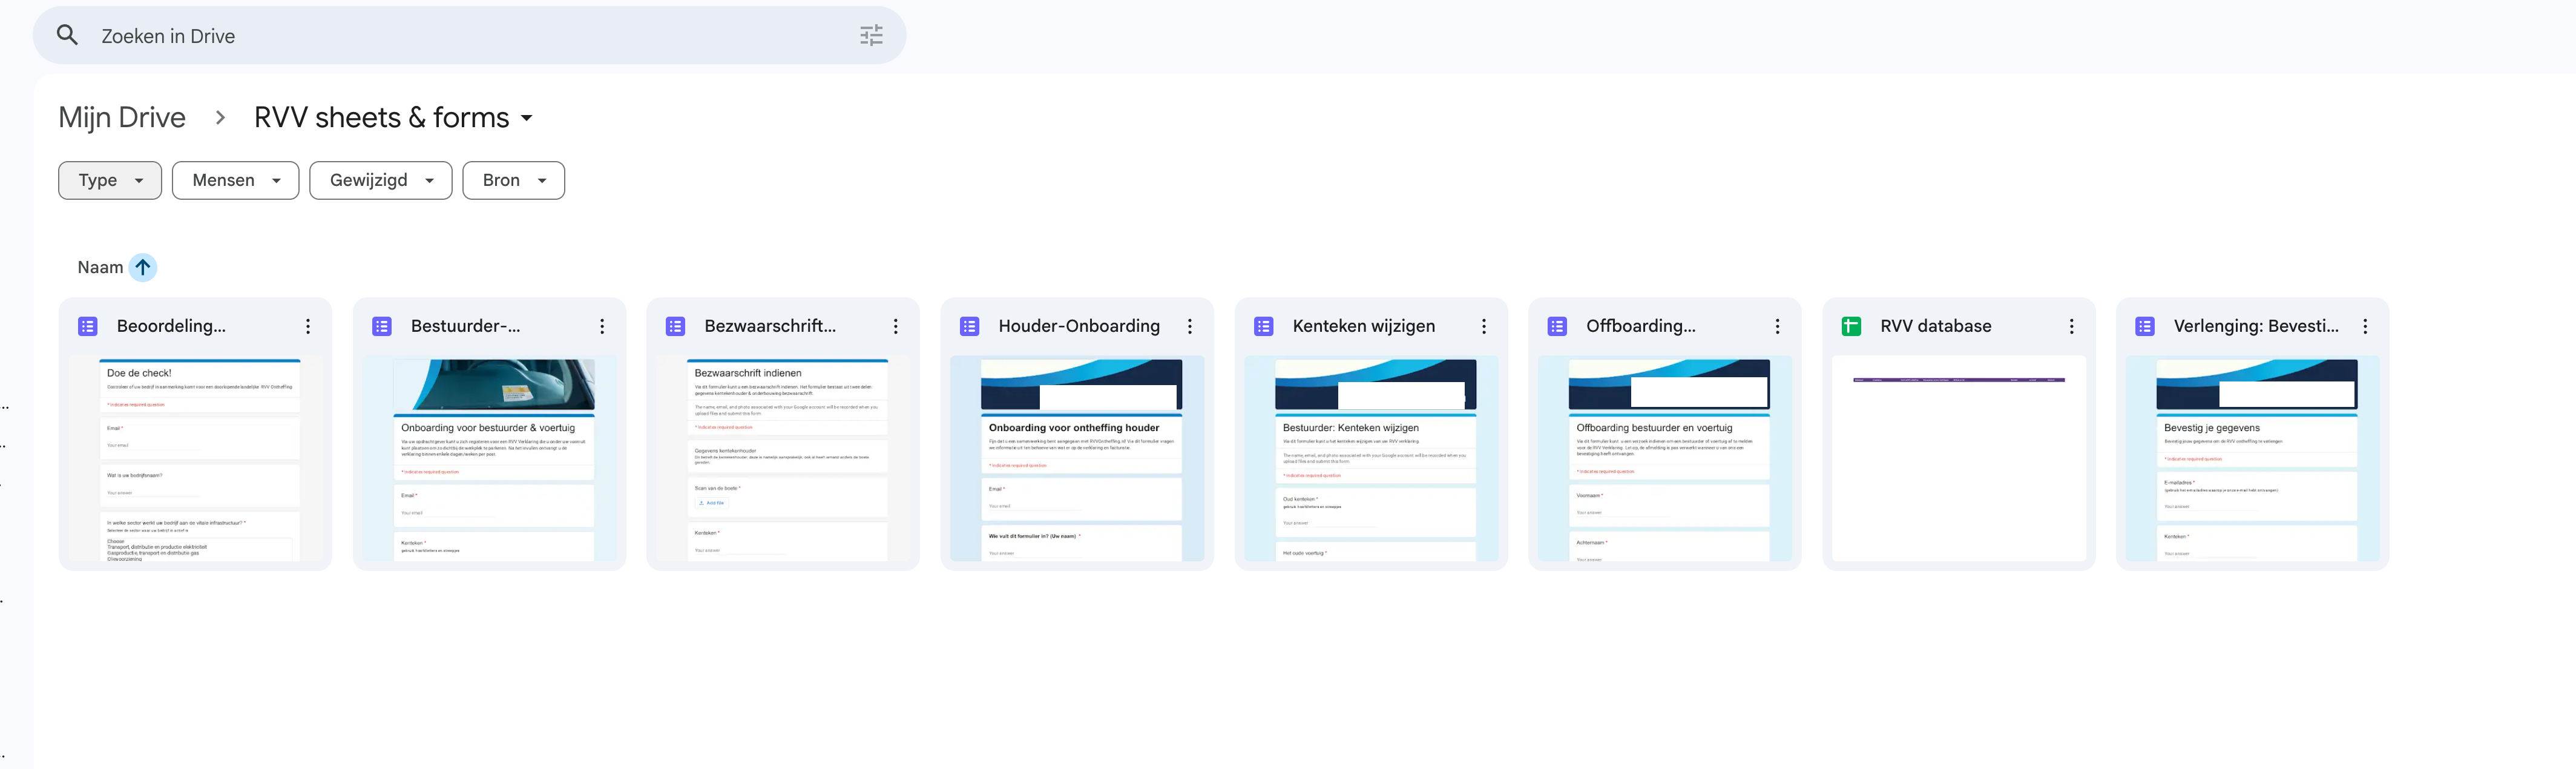Viewport: 2576px width, 769px height.
Task: Click the Naam sort label
Action: click(x=100, y=268)
